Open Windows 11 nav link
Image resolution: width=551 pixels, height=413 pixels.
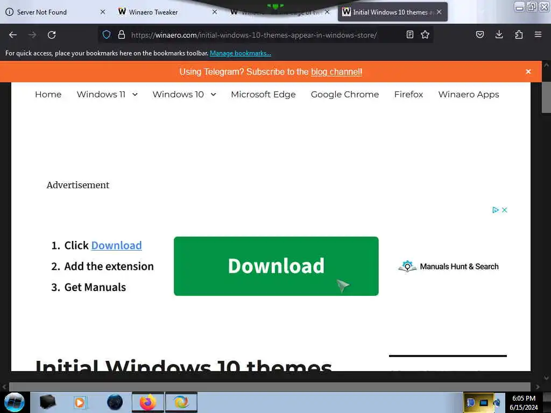[x=101, y=95]
